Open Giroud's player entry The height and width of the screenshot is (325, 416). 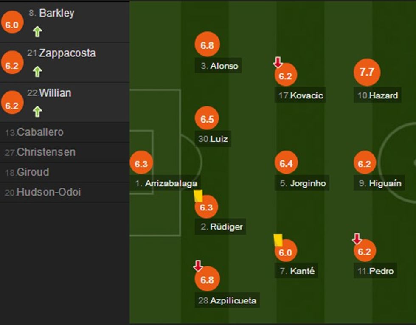click(33, 172)
